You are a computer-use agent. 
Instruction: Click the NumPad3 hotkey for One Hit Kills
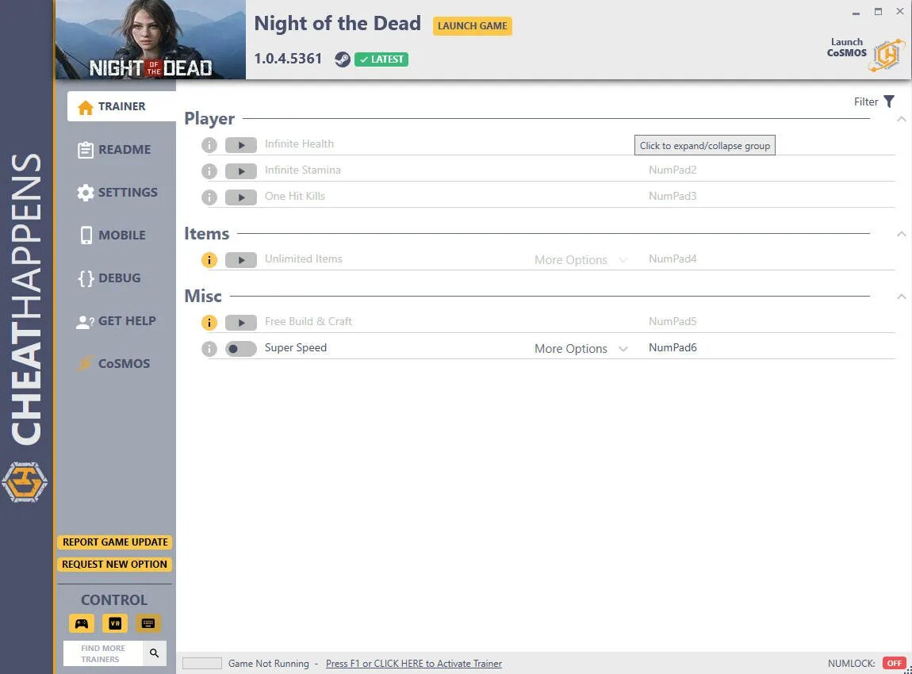pos(673,196)
